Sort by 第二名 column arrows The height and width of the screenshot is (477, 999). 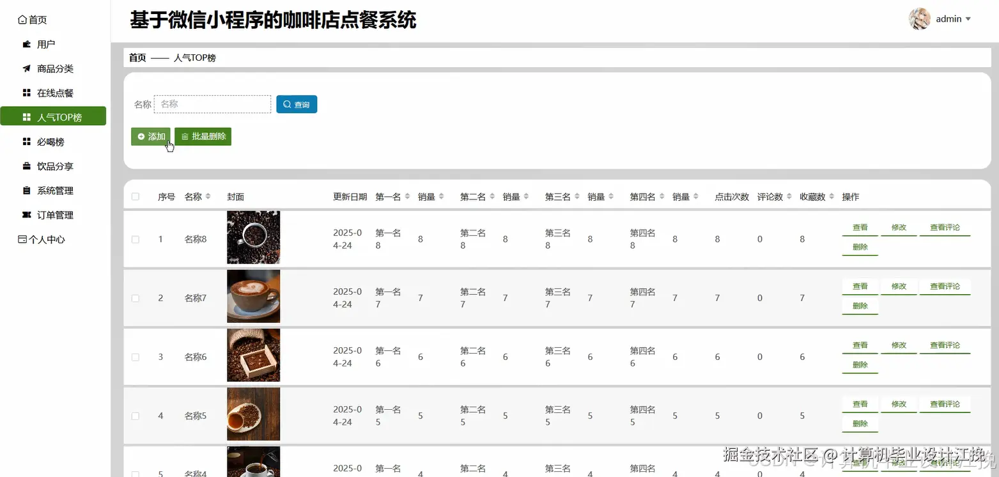click(x=492, y=196)
